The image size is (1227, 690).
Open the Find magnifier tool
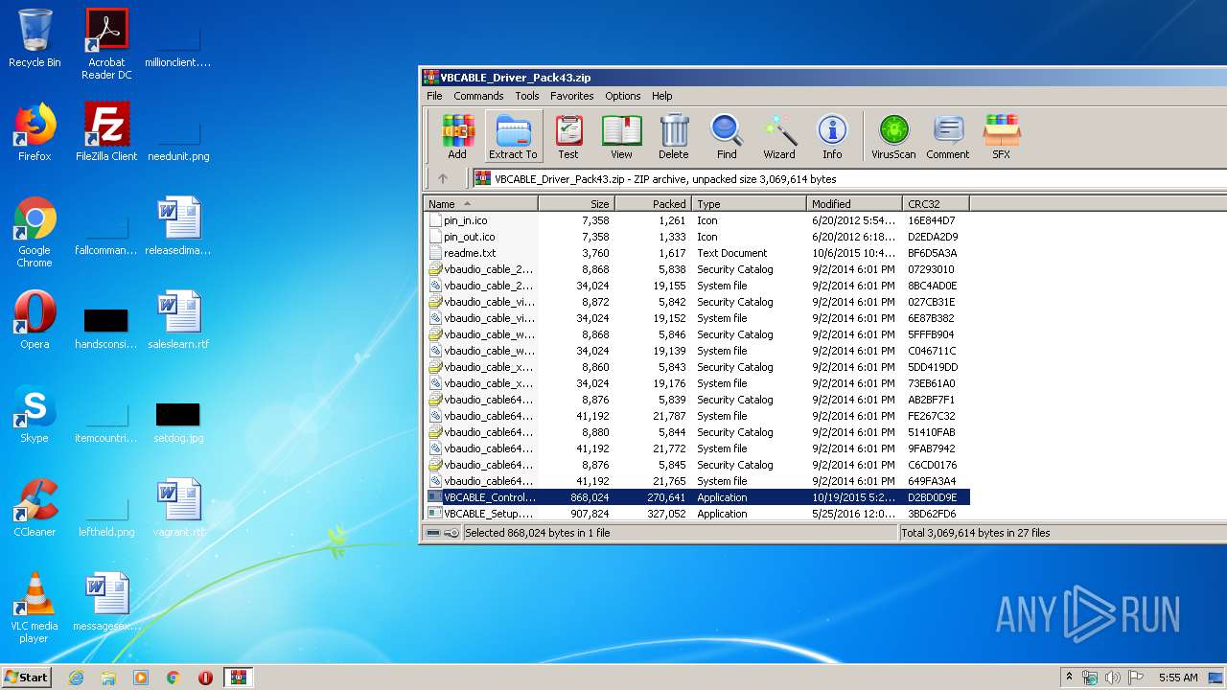tap(727, 136)
